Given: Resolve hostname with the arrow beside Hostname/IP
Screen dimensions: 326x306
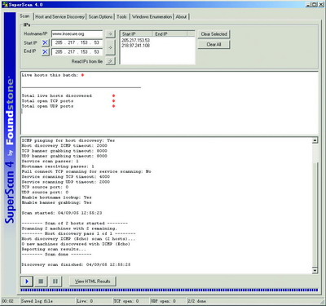Looking at the screenshot, I should [110, 34].
